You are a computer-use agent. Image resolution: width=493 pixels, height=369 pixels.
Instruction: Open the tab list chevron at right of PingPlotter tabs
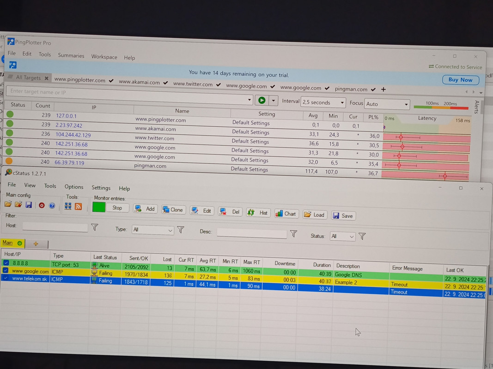(481, 93)
